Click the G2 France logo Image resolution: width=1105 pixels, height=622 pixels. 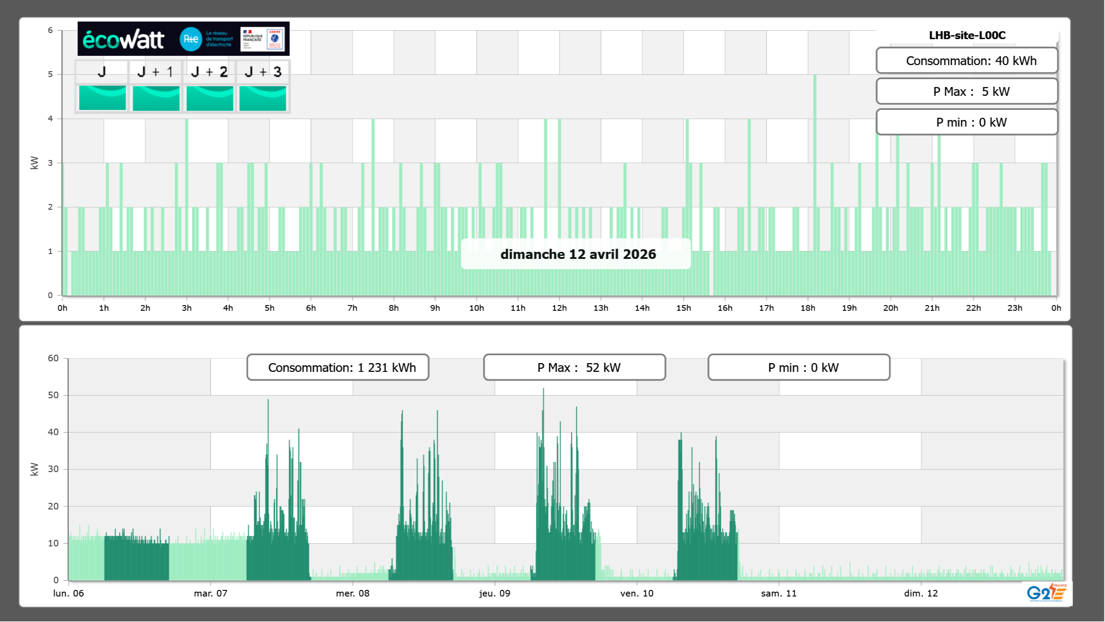click(x=1046, y=593)
